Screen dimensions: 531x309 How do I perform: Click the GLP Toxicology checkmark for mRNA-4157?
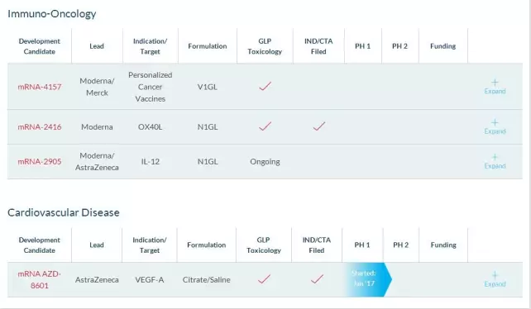pos(265,86)
